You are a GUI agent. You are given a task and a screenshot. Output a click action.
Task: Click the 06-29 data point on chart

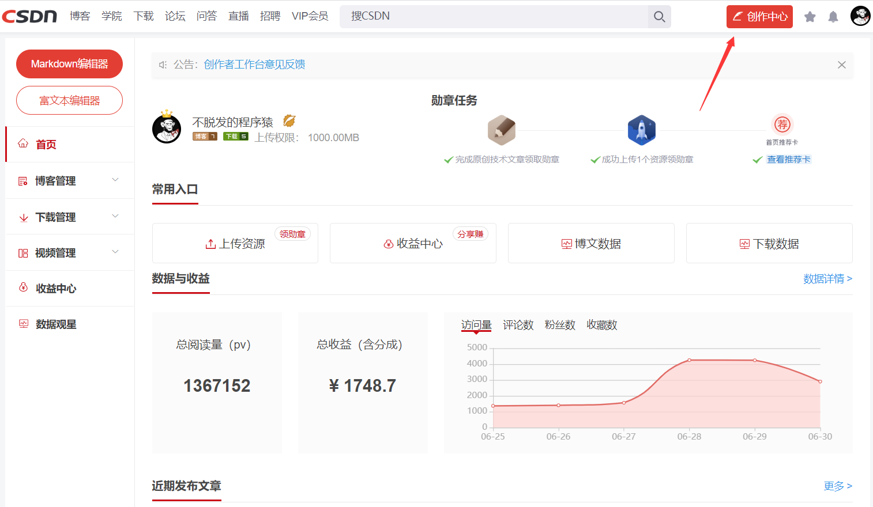point(755,360)
